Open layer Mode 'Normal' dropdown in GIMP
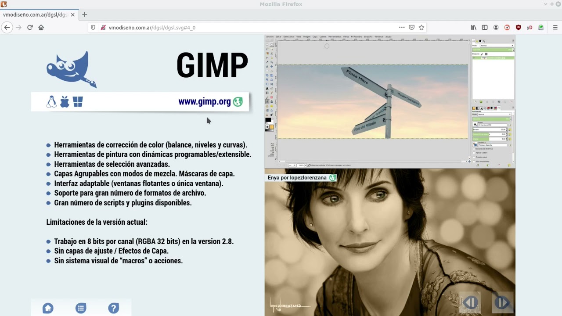562x316 pixels. click(497, 46)
